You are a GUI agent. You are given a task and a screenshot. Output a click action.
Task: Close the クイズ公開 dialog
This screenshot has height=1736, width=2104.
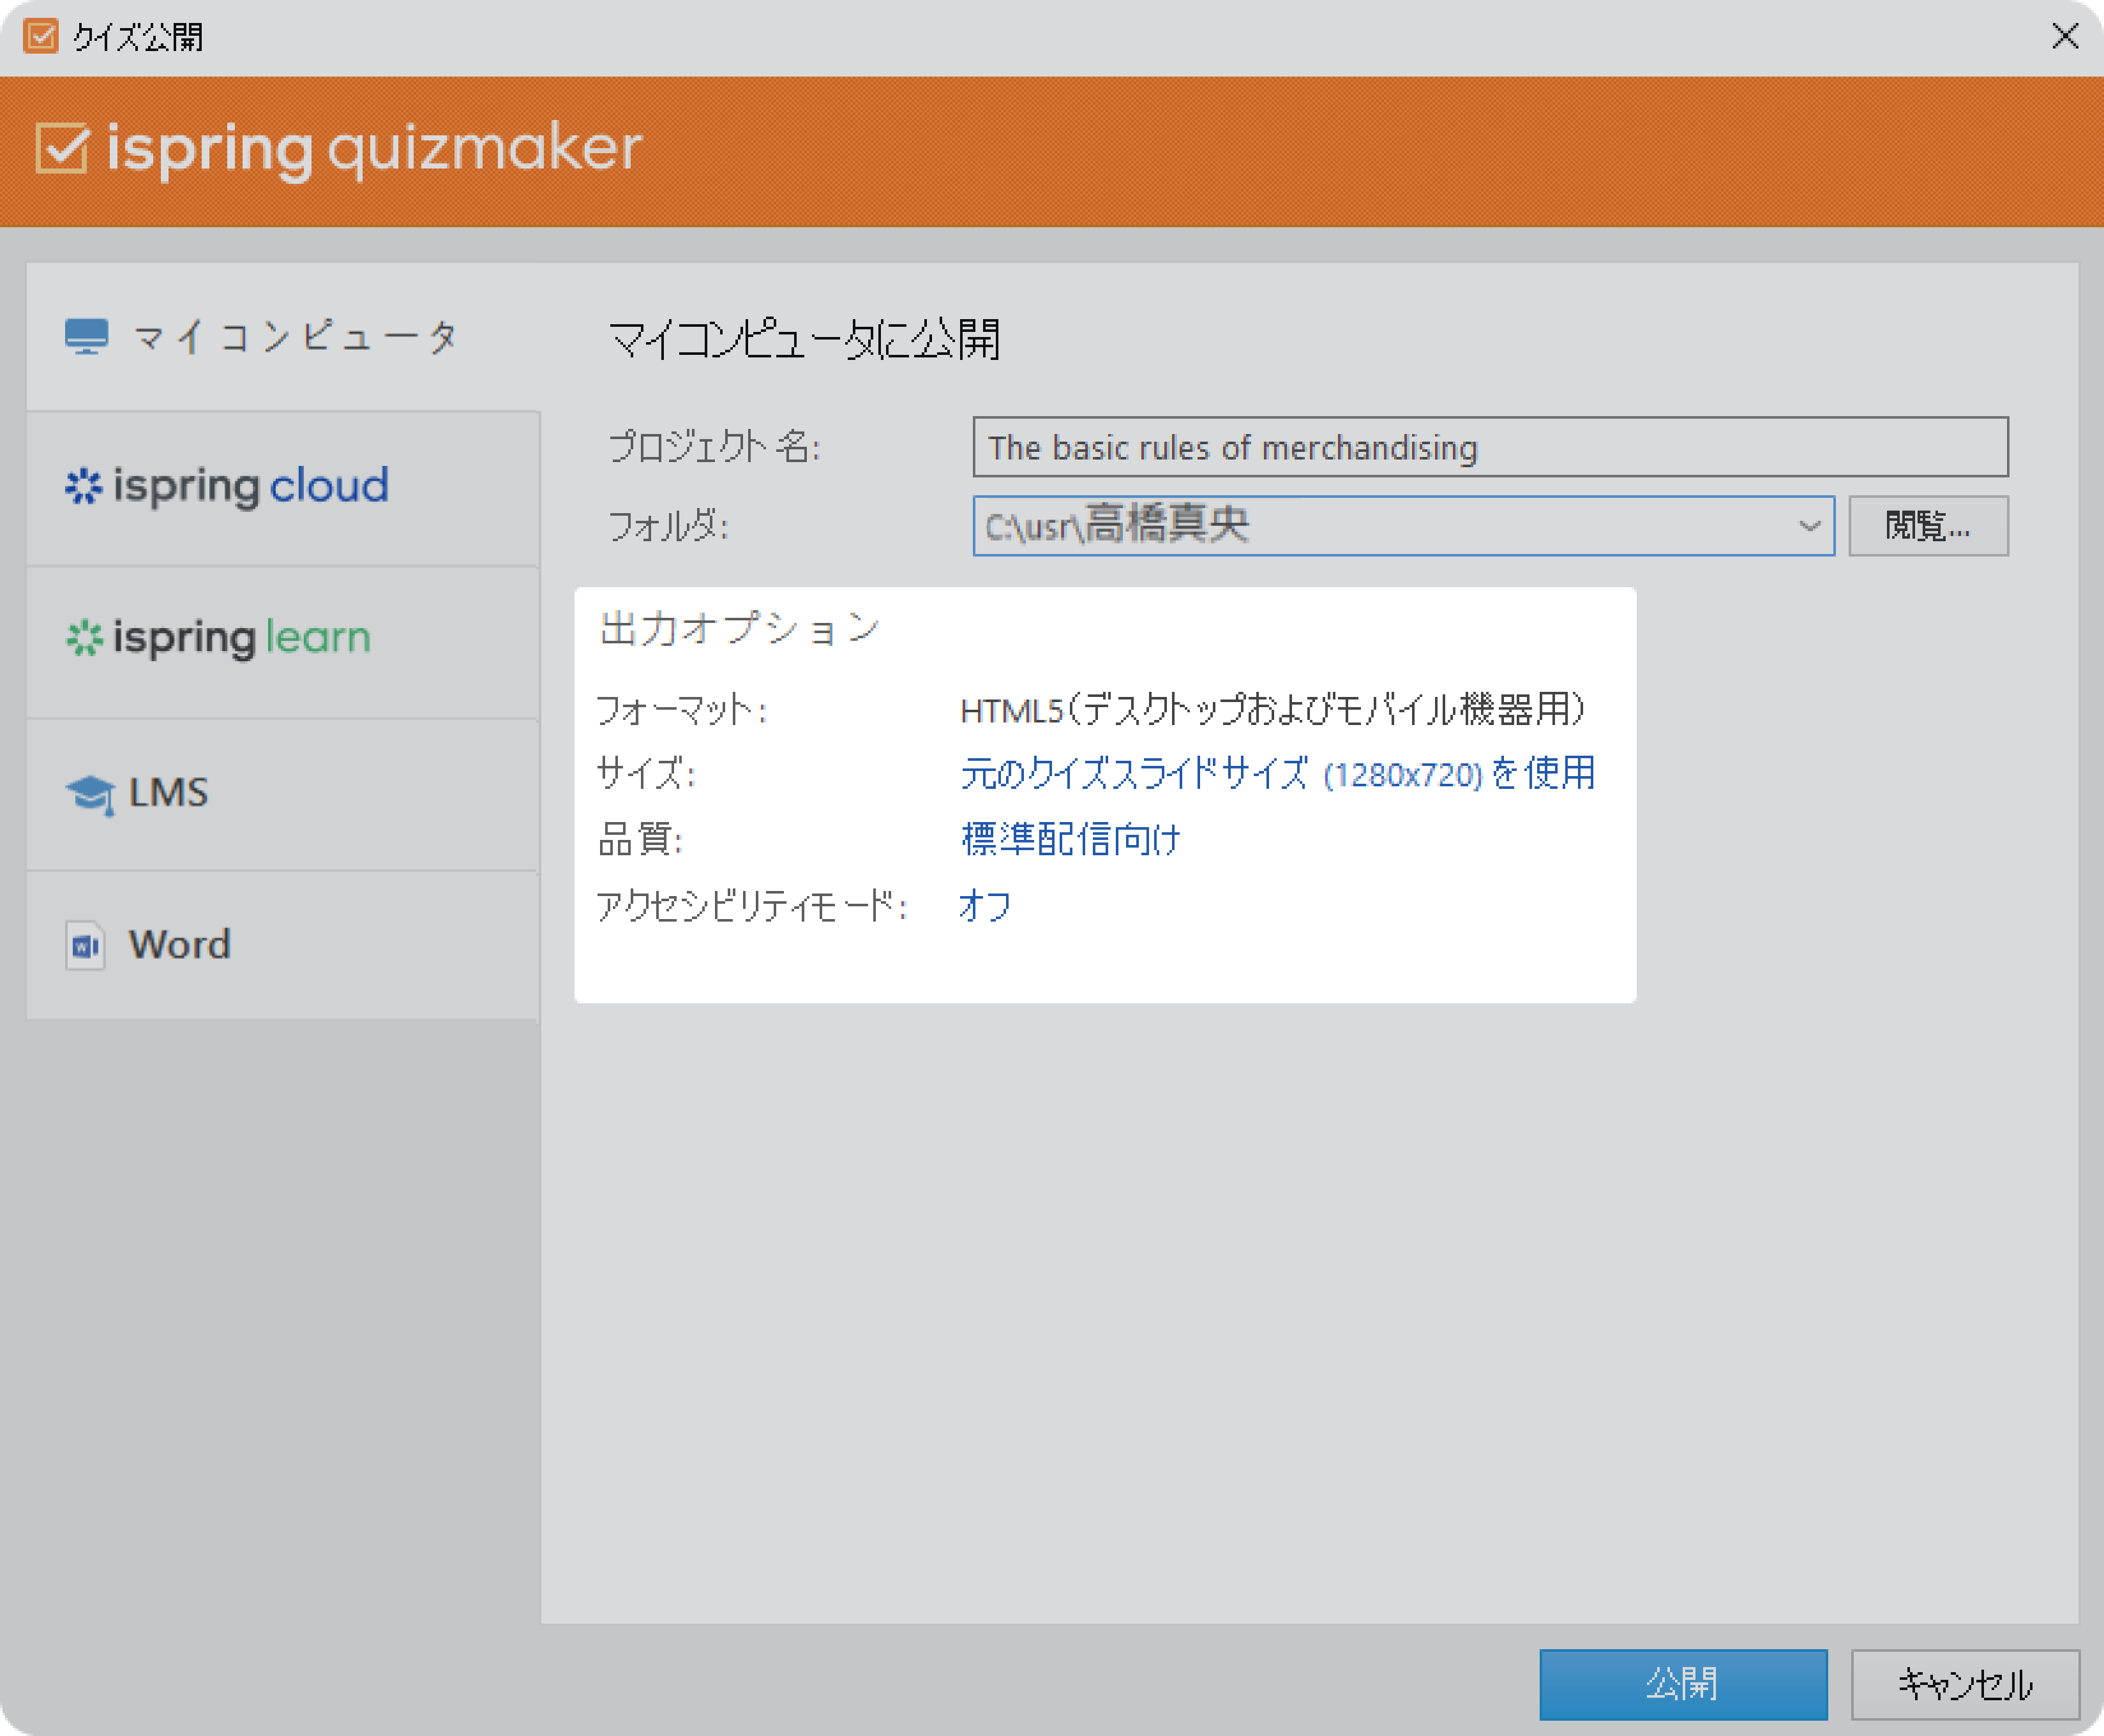click(x=2065, y=37)
